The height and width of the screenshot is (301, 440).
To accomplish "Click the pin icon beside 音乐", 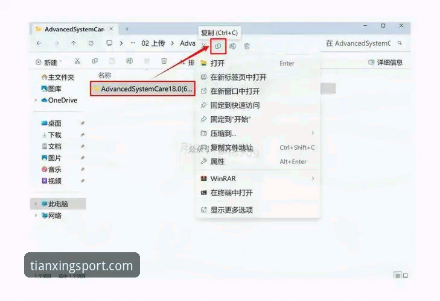I will click(x=83, y=169).
